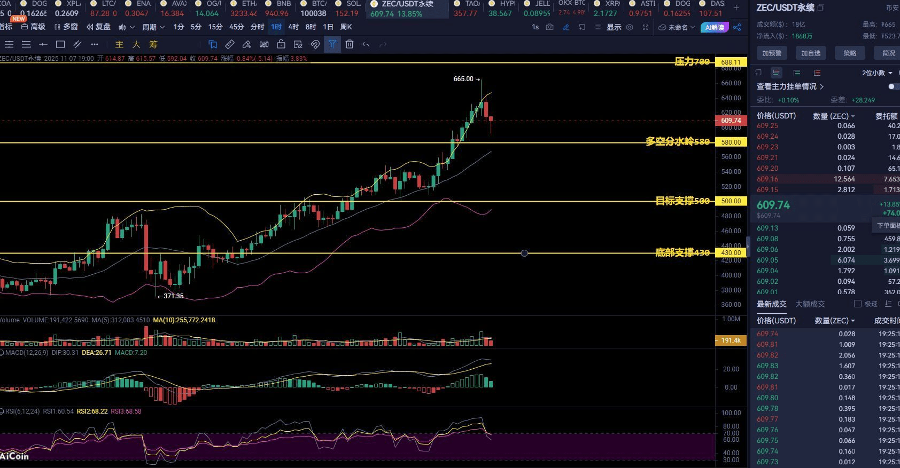Enter fullscreen chart mode icon
This screenshot has width=900, height=468.
pyautogui.click(x=646, y=27)
